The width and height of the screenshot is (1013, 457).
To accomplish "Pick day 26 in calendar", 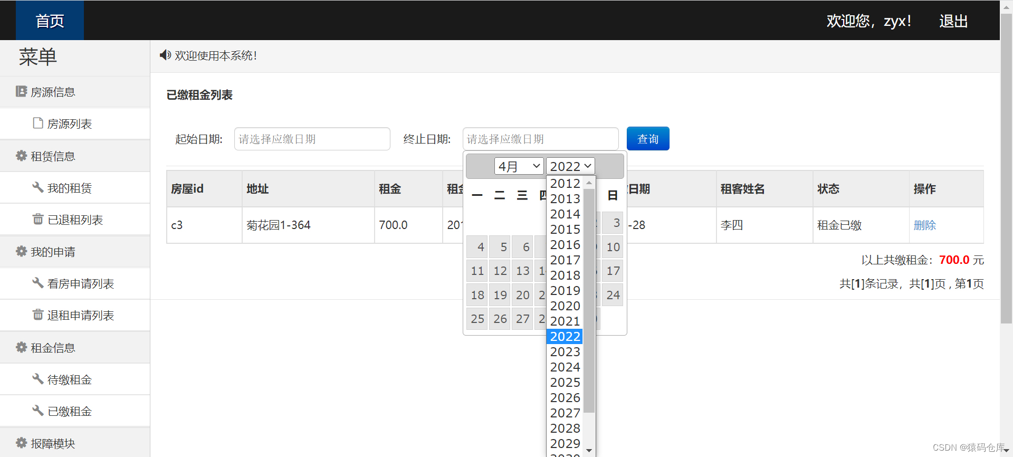I will pyautogui.click(x=500, y=319).
